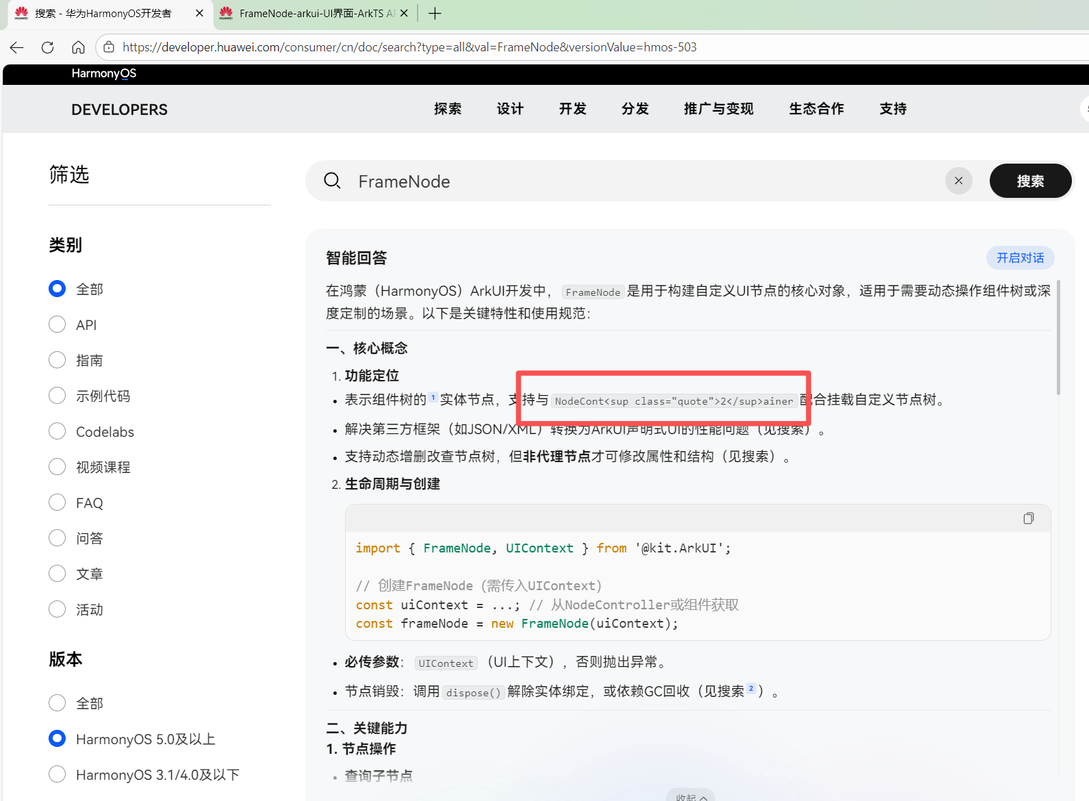The image size is (1089, 801).
Task: Select the API category filter
Action: (x=57, y=325)
